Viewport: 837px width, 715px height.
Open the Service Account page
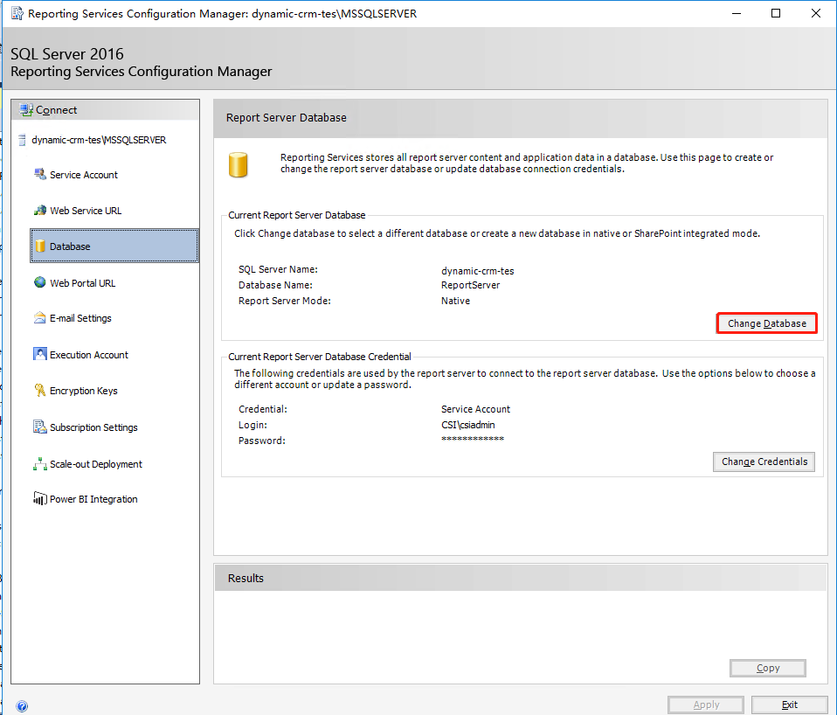[x=84, y=175]
